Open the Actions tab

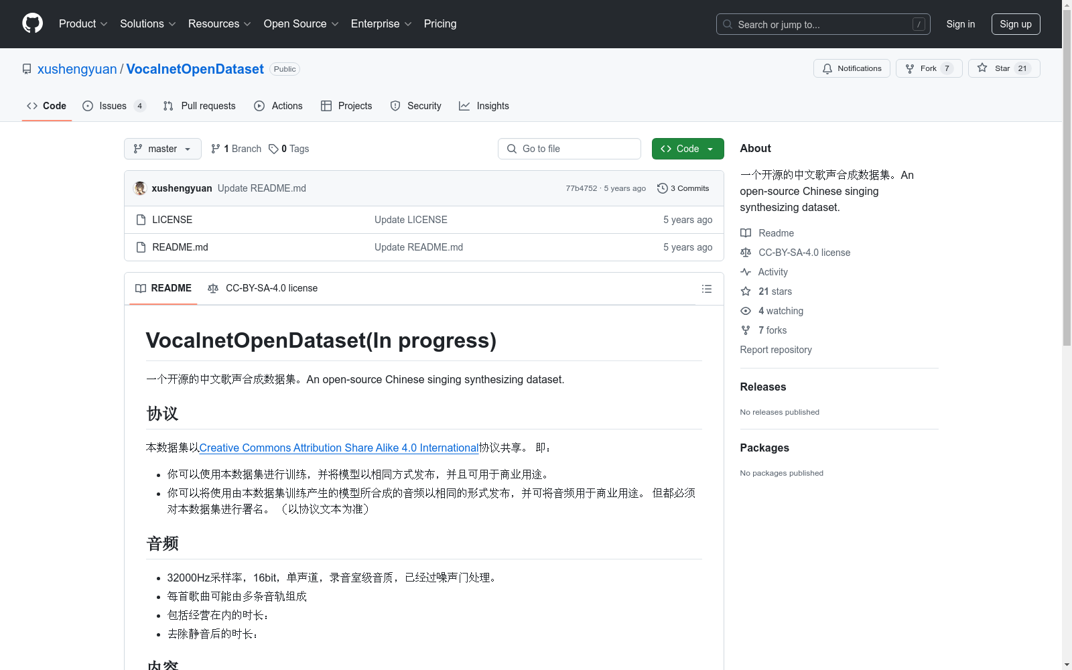click(x=279, y=106)
